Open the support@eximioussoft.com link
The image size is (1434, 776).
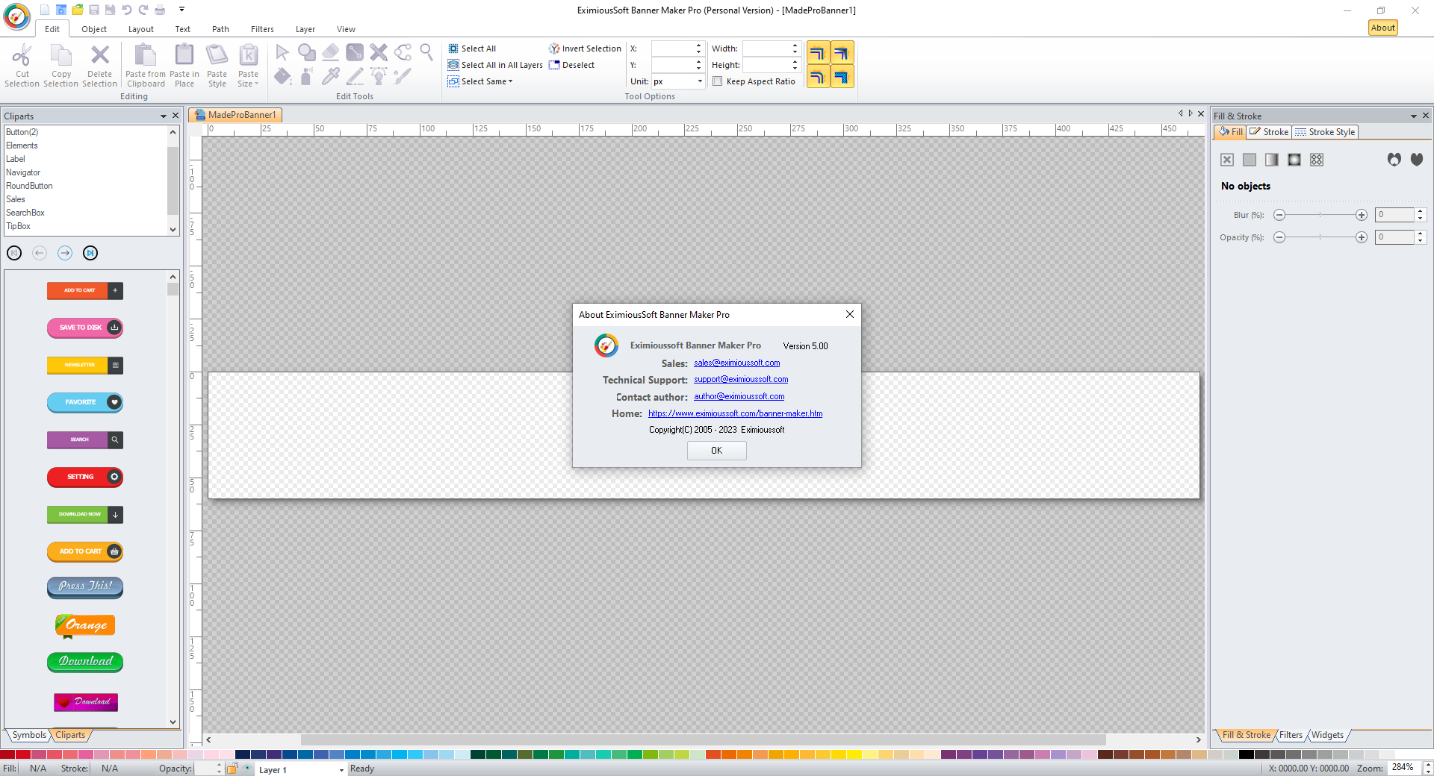pyautogui.click(x=741, y=379)
